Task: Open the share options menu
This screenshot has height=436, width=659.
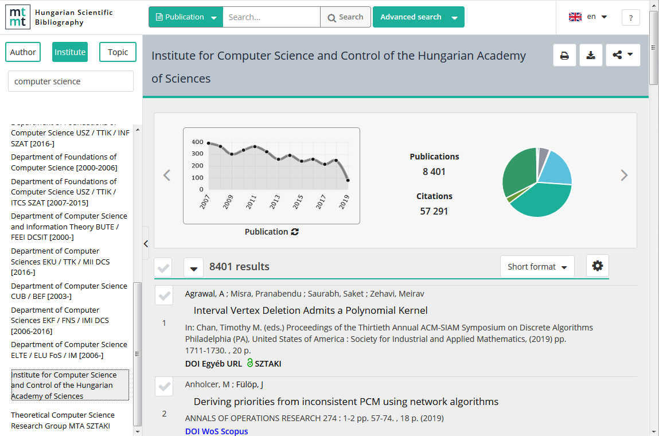Action: click(623, 55)
